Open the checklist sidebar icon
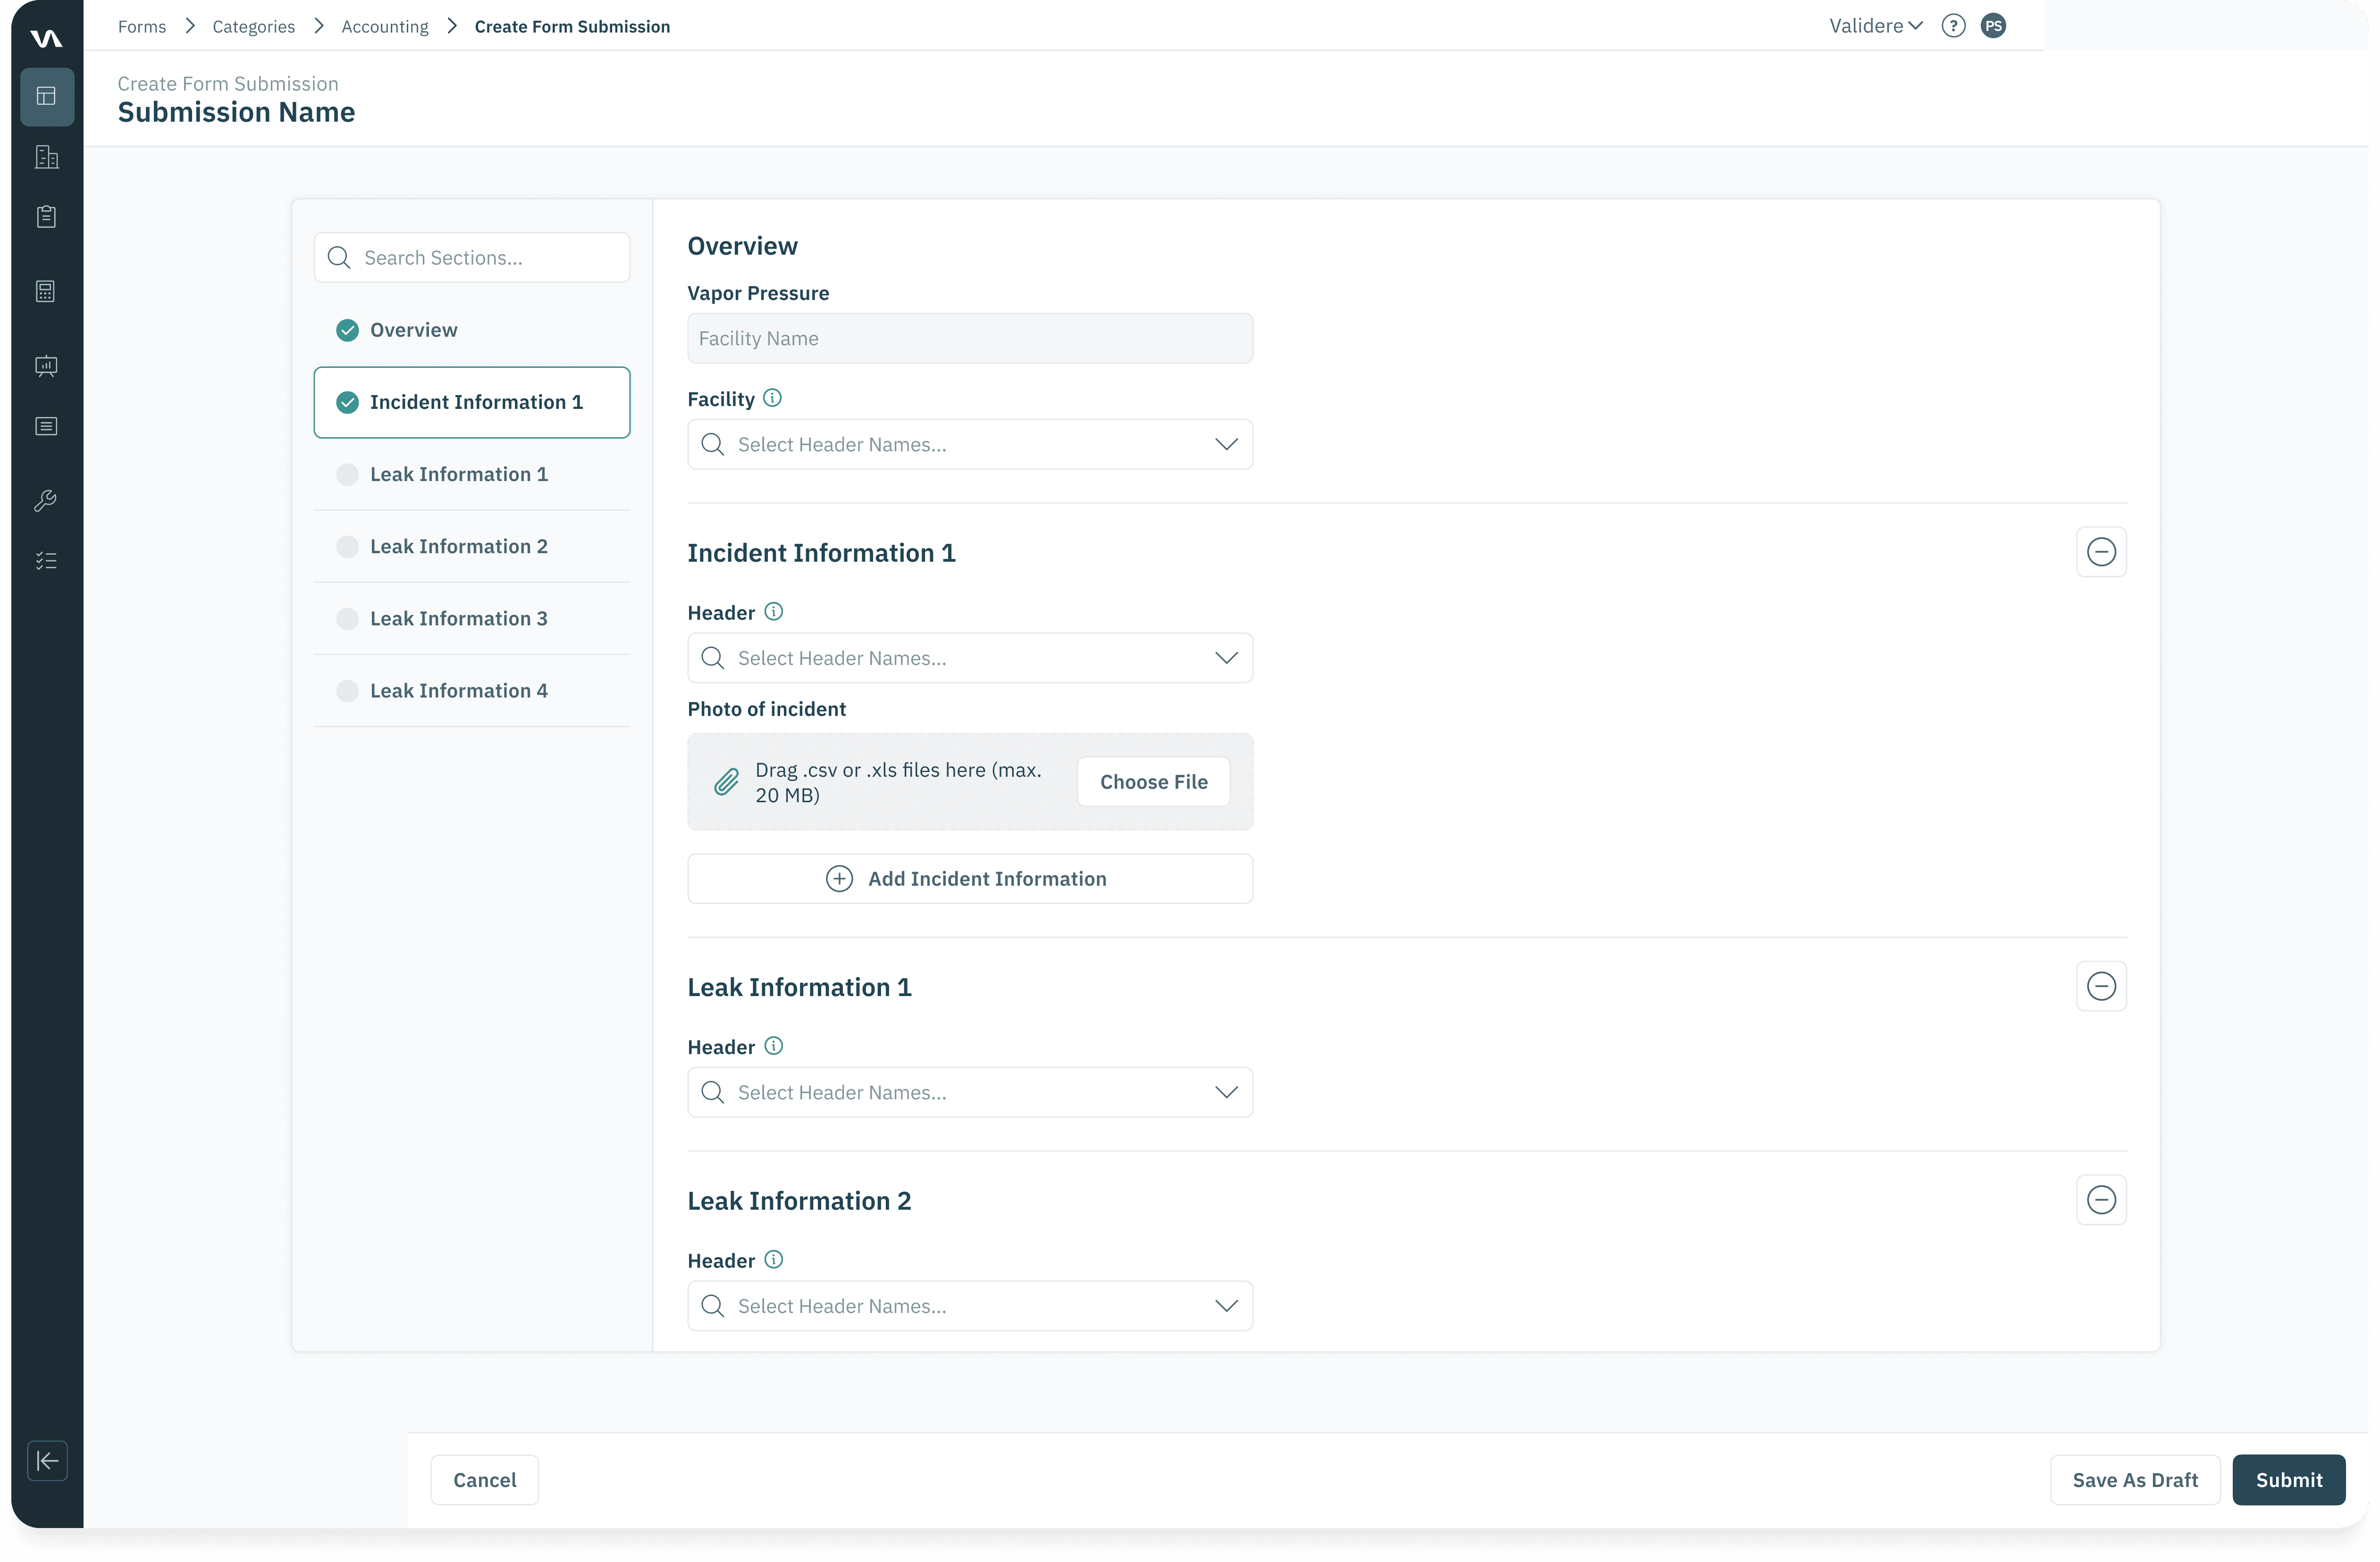This screenshot has height=1562, width=2380. pyautogui.click(x=46, y=561)
